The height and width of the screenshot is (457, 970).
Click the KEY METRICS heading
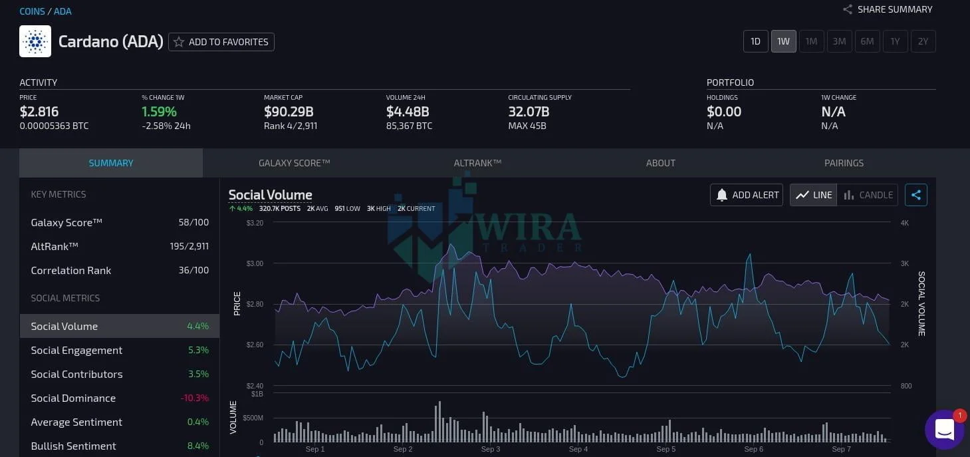(59, 194)
